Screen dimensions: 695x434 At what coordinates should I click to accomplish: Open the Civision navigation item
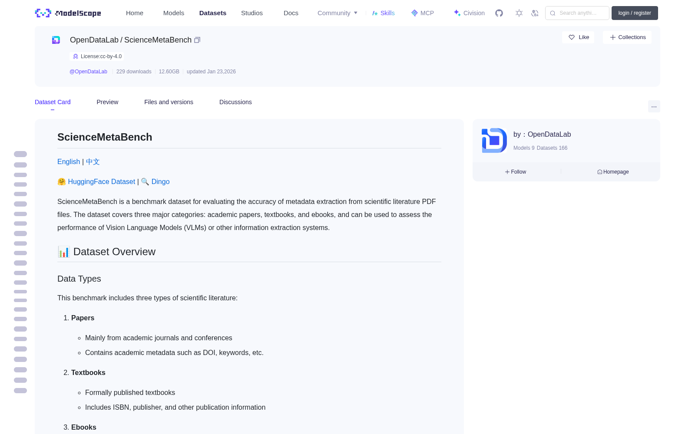469,13
